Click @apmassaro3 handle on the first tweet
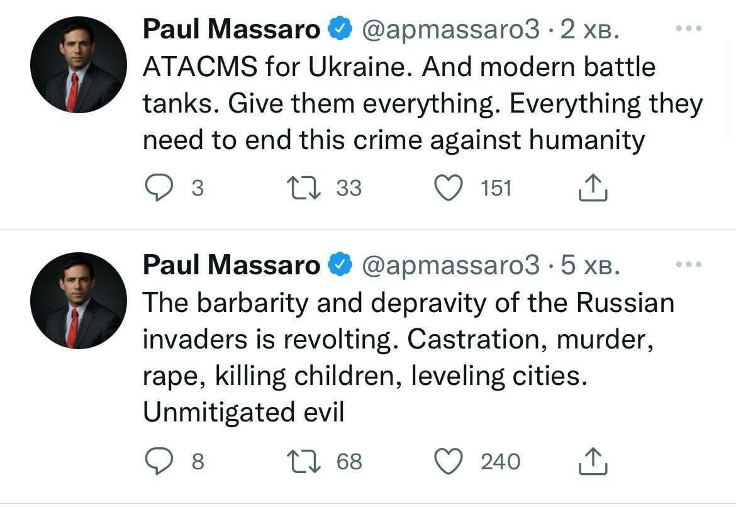 coord(451,30)
